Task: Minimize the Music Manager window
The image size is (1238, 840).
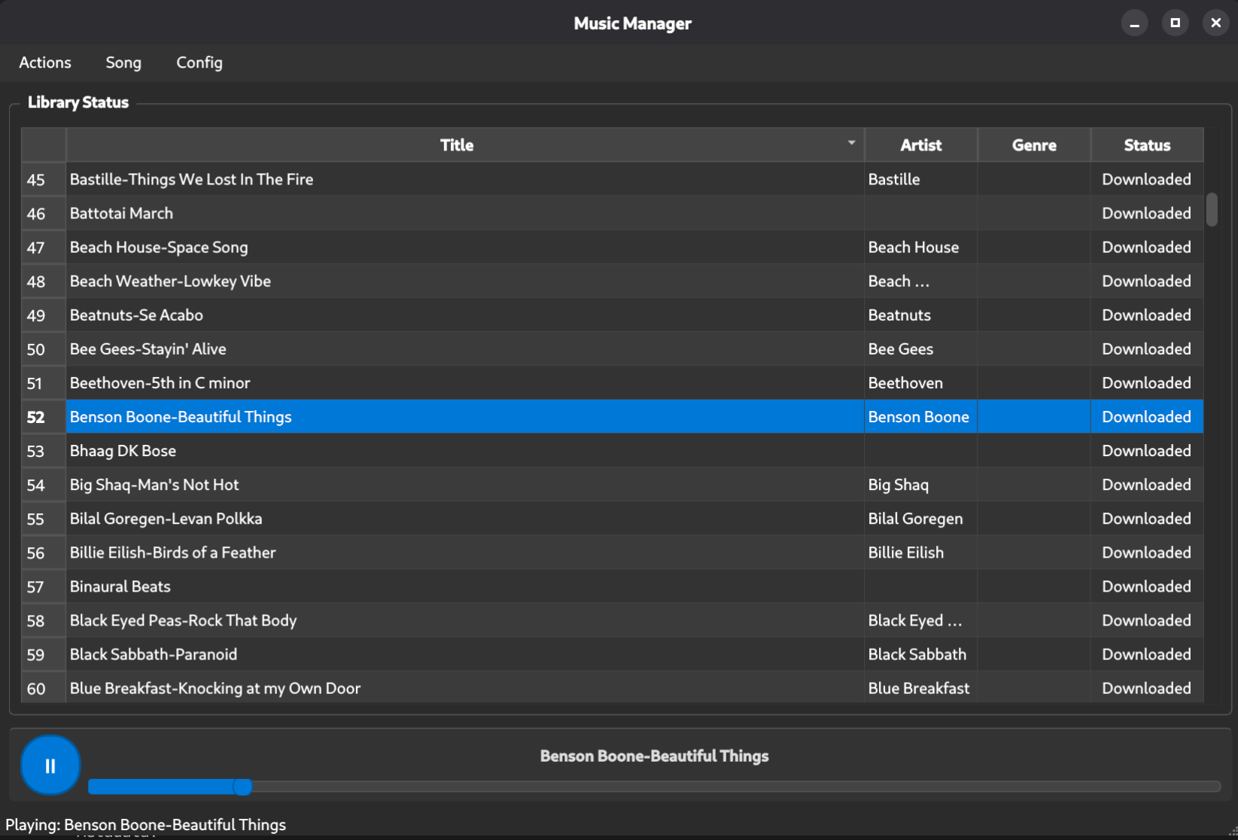Action: point(1134,23)
